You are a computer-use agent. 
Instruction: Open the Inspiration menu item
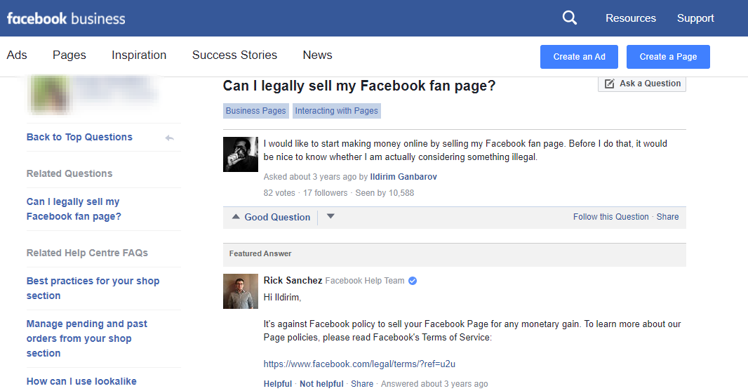click(x=139, y=55)
